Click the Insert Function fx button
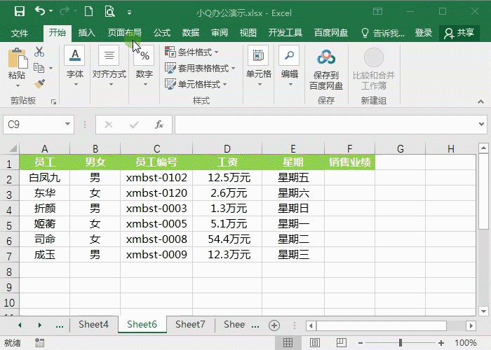The width and height of the screenshot is (491, 350). (159, 125)
